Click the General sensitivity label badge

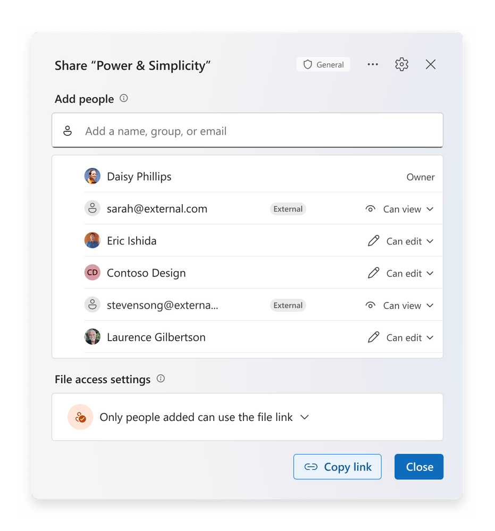click(x=323, y=65)
